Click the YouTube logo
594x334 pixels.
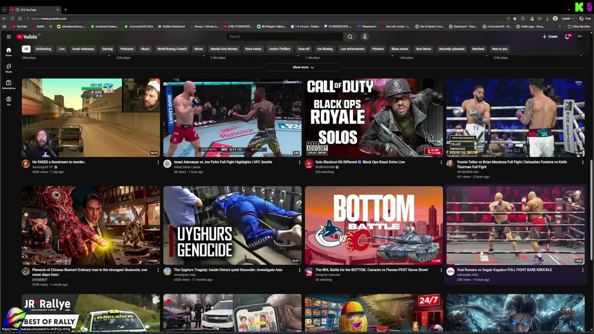click(27, 37)
